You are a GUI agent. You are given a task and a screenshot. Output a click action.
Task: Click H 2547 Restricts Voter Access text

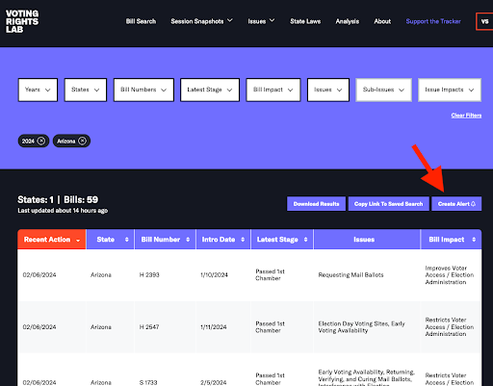click(450, 327)
